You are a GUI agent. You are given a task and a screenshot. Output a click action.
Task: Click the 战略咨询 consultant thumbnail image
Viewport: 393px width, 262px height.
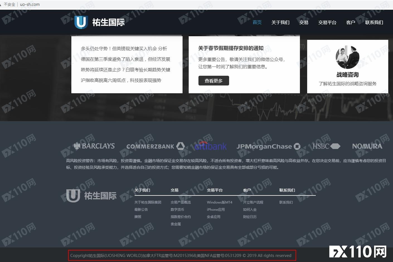coord(347,57)
